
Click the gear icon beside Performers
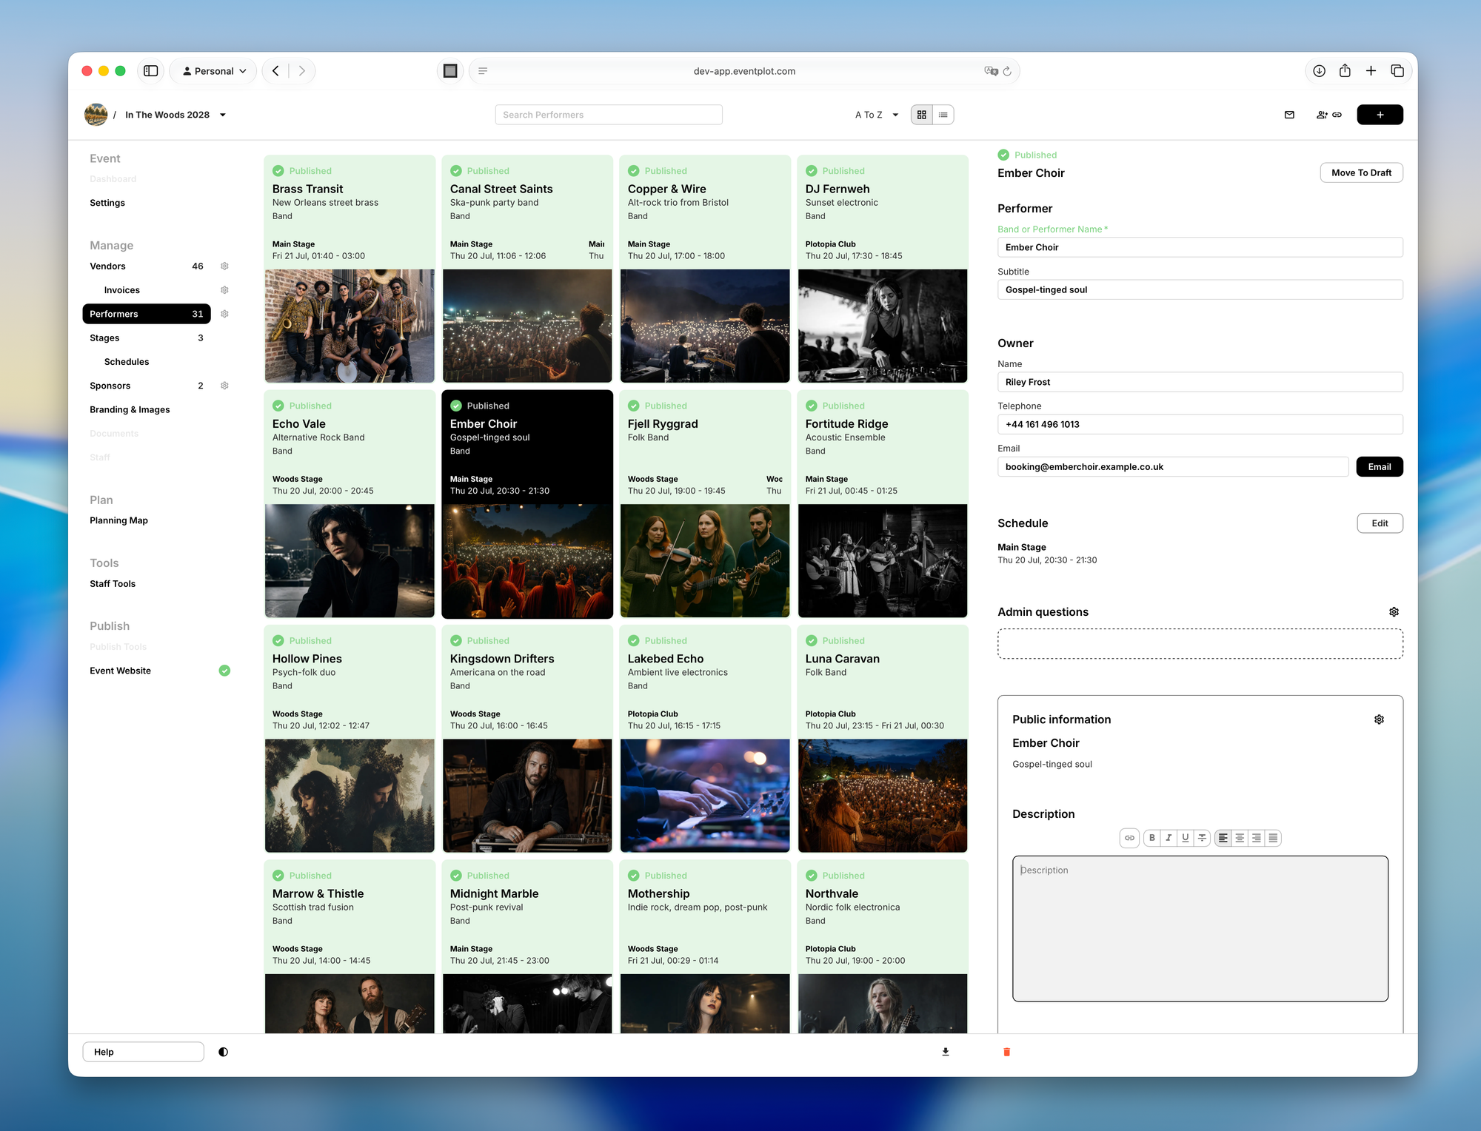[224, 314]
